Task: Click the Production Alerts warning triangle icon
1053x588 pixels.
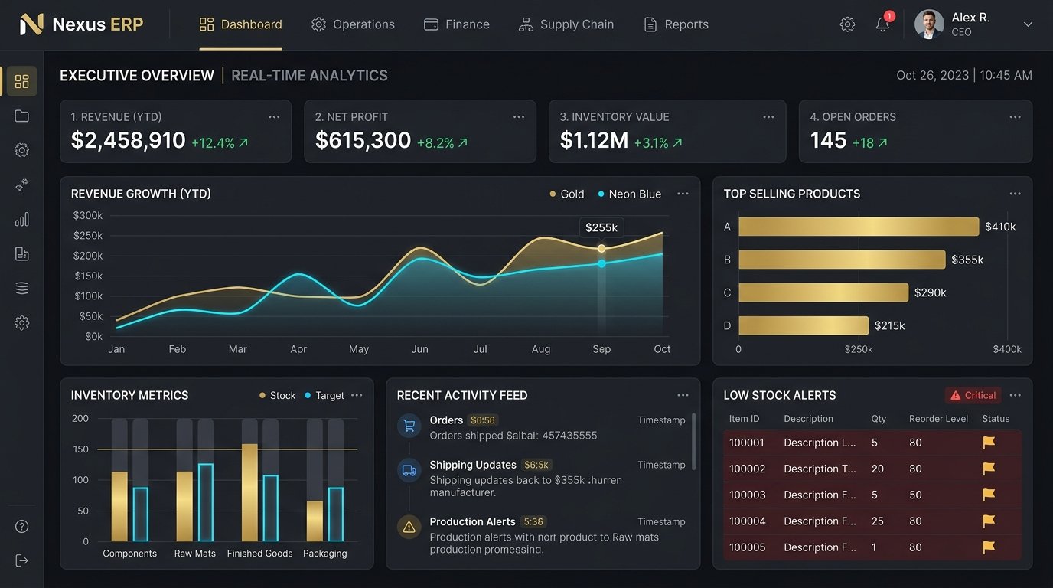Action: (x=409, y=527)
